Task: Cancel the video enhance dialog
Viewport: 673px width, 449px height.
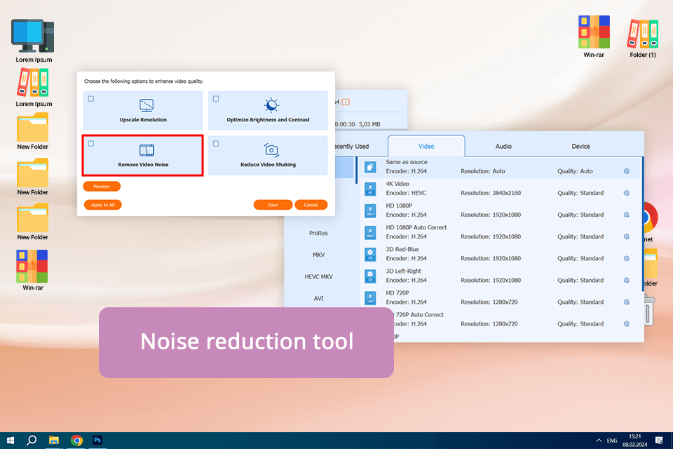Action: pos(311,205)
